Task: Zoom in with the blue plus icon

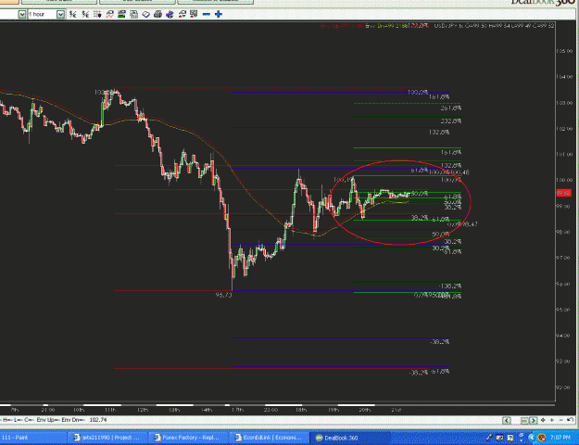Action: pos(219,14)
